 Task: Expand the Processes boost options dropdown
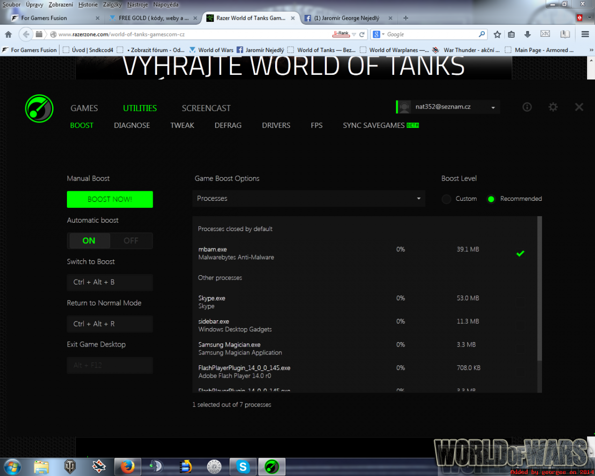pyautogui.click(x=308, y=198)
